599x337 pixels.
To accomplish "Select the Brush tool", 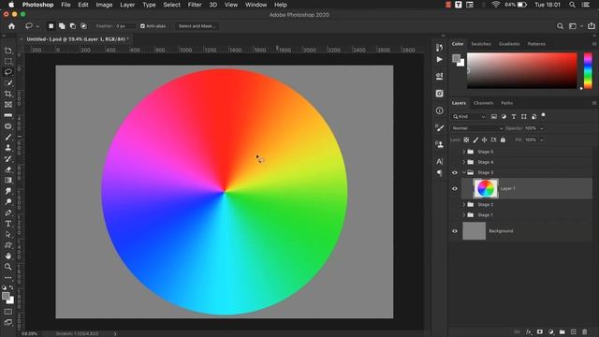I will [8, 137].
